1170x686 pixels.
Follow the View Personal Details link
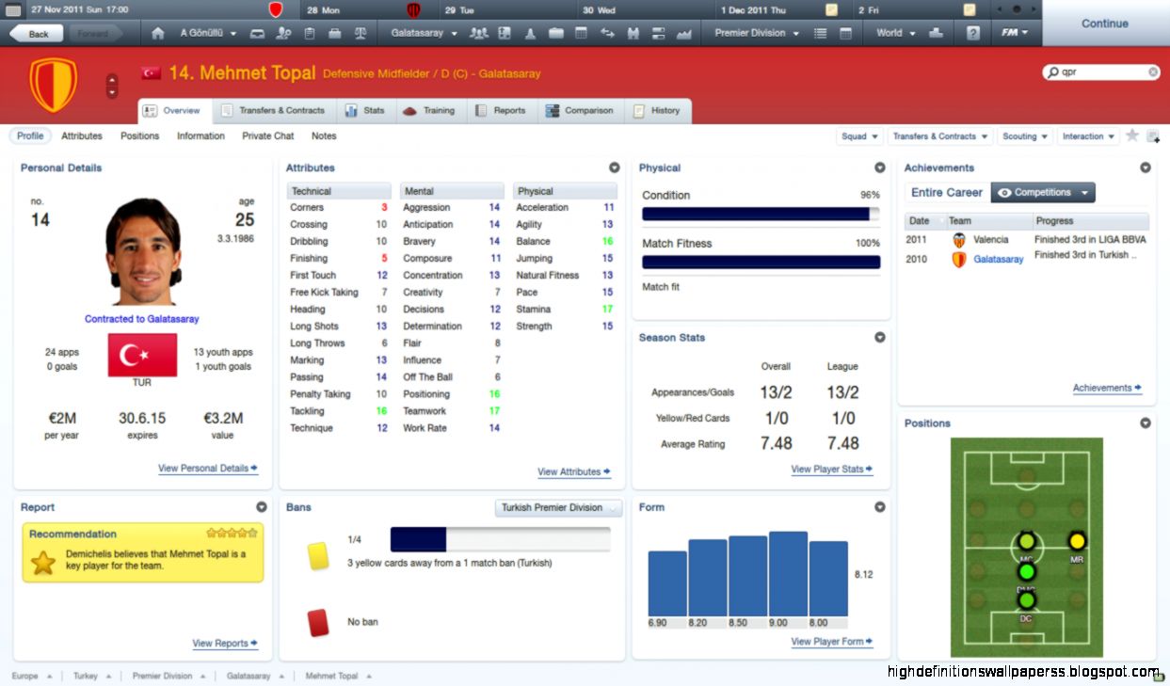[208, 468]
